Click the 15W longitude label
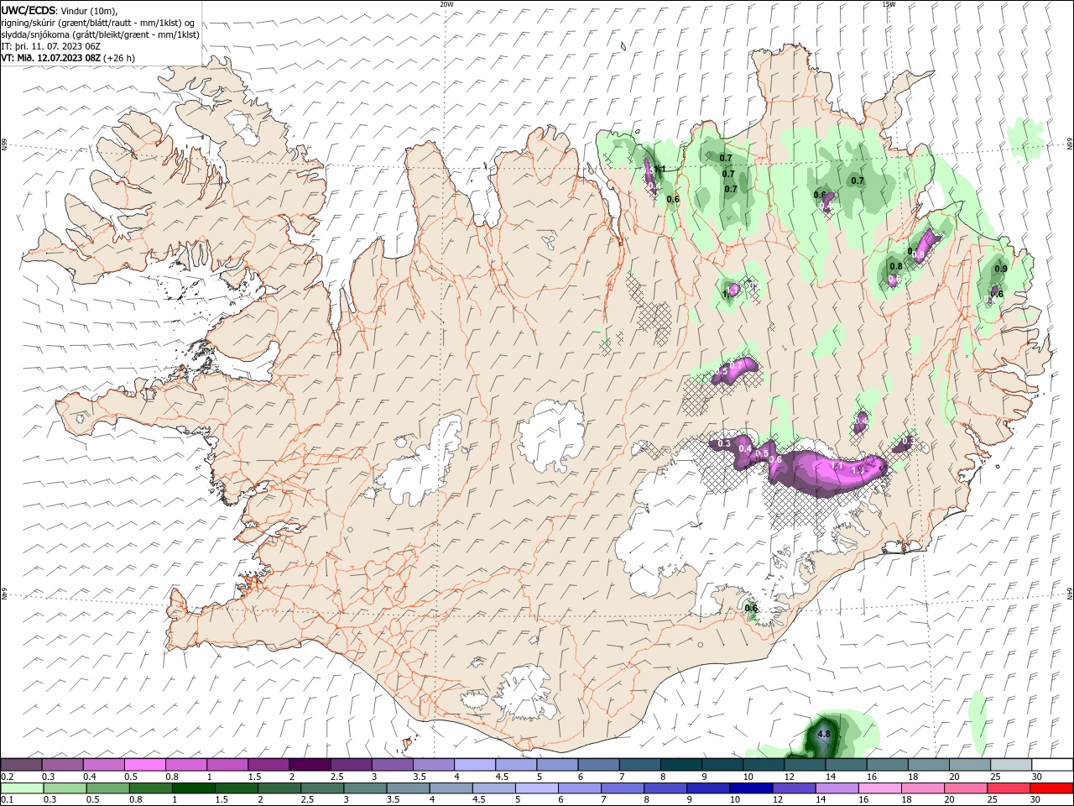This screenshot has height=806, width=1074. tap(889, 4)
